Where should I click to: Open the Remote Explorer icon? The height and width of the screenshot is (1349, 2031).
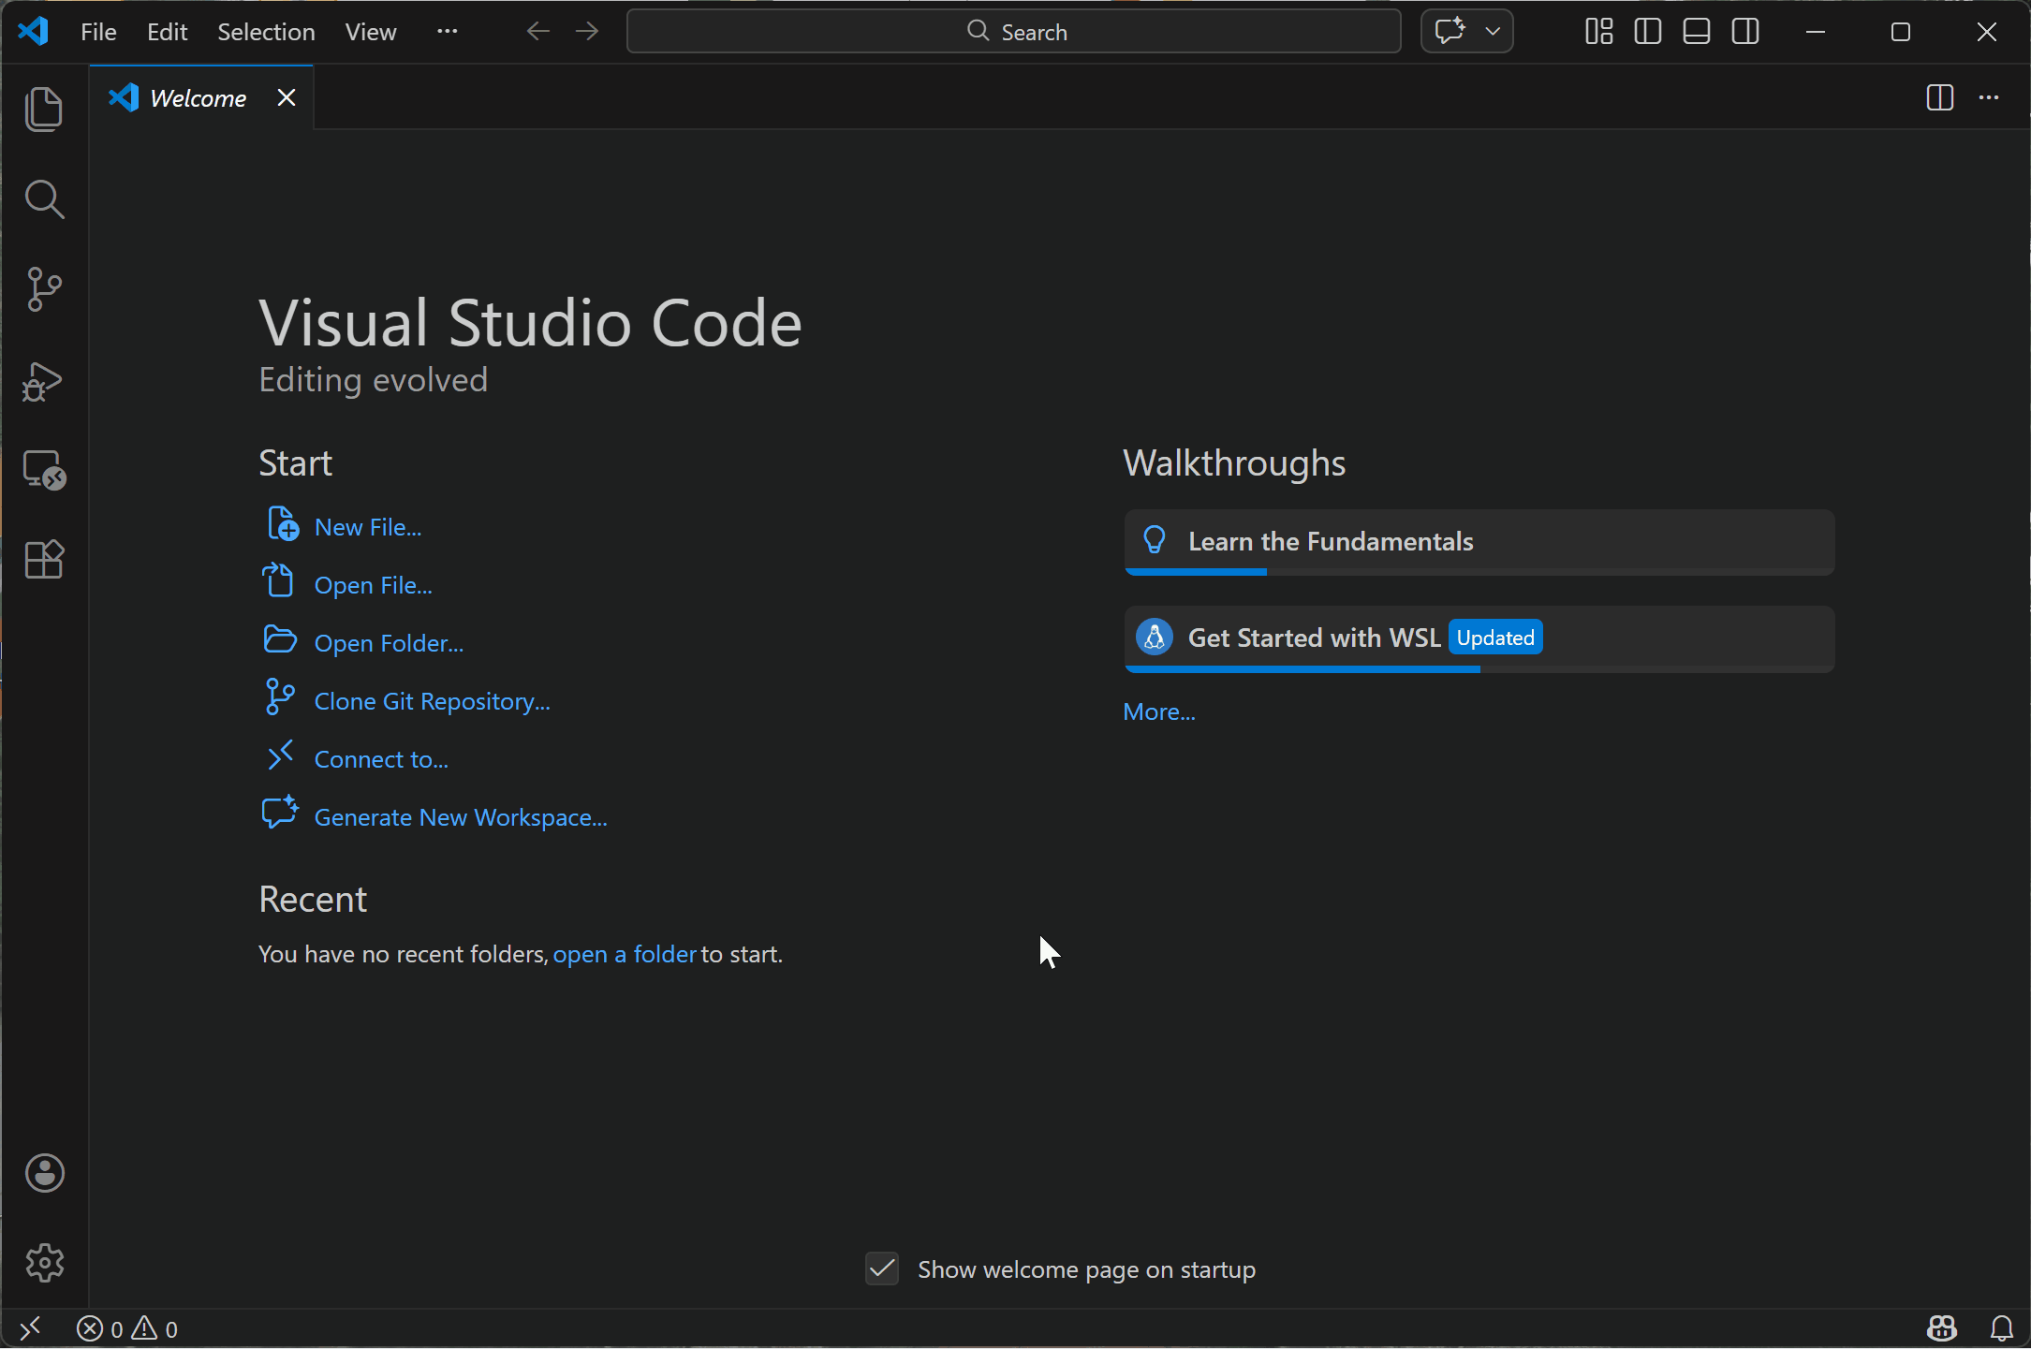pyautogui.click(x=44, y=470)
